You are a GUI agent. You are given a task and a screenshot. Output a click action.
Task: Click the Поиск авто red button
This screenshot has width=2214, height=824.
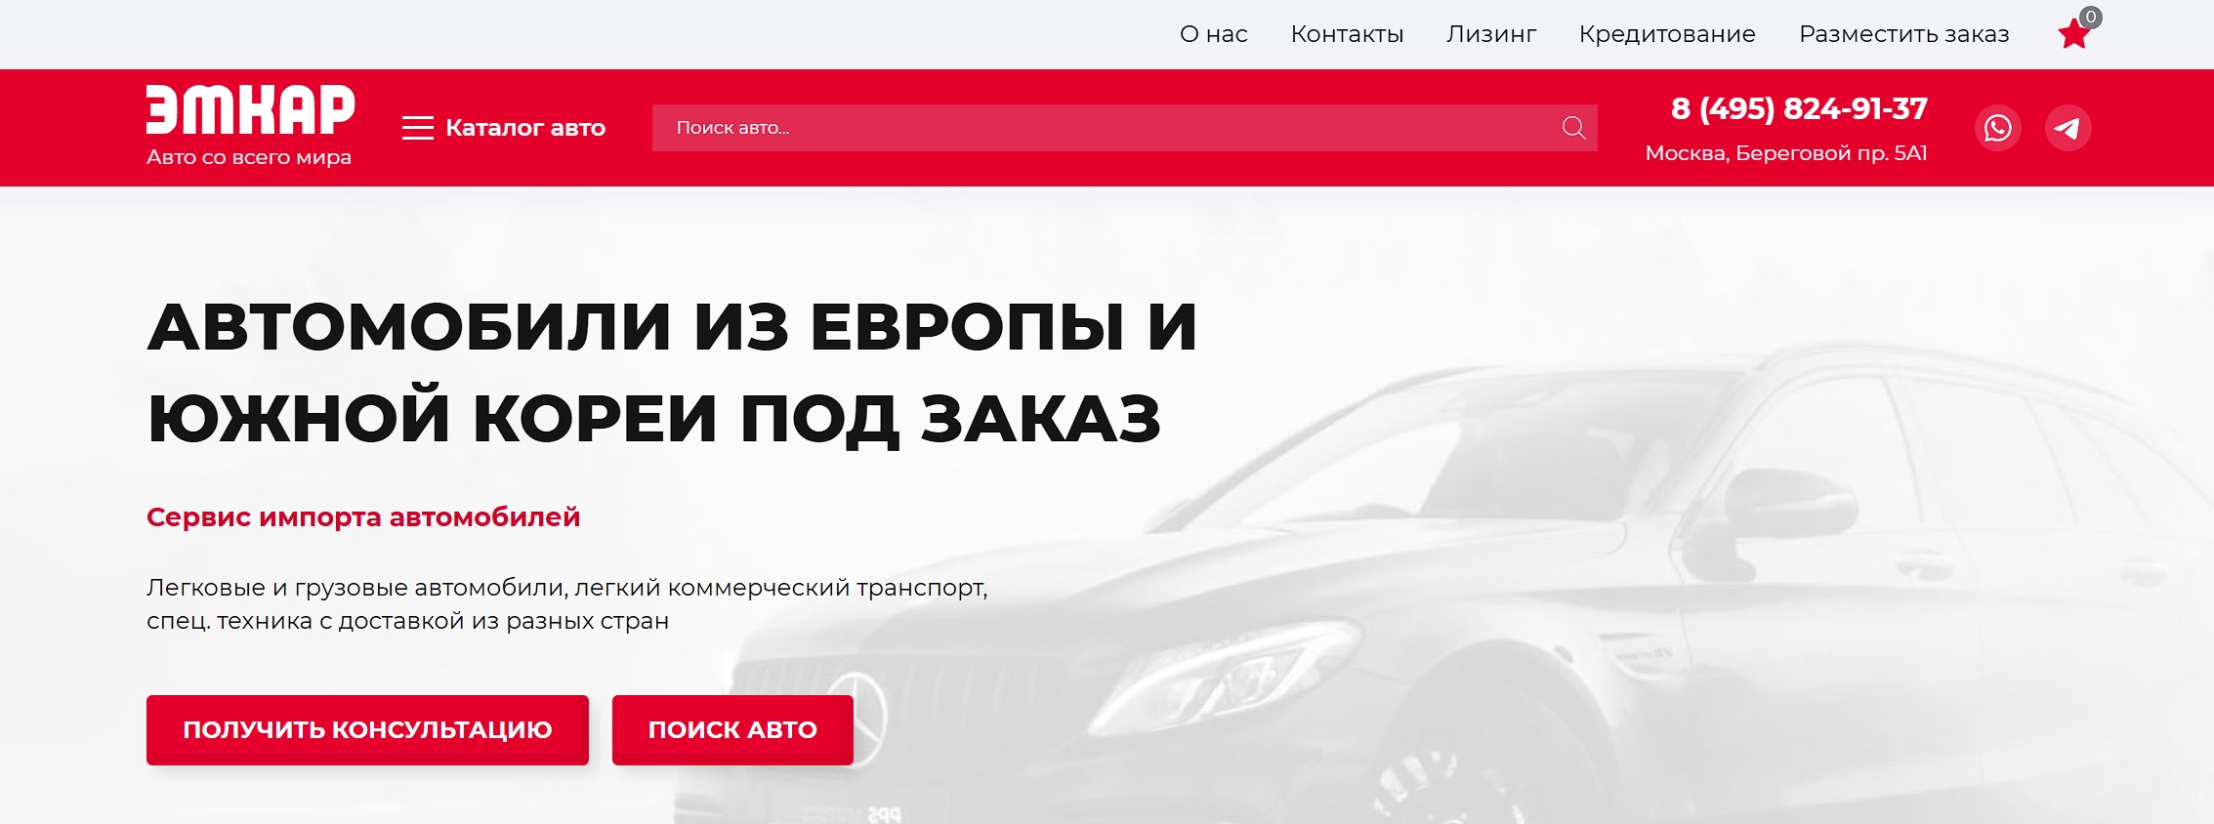tap(732, 729)
